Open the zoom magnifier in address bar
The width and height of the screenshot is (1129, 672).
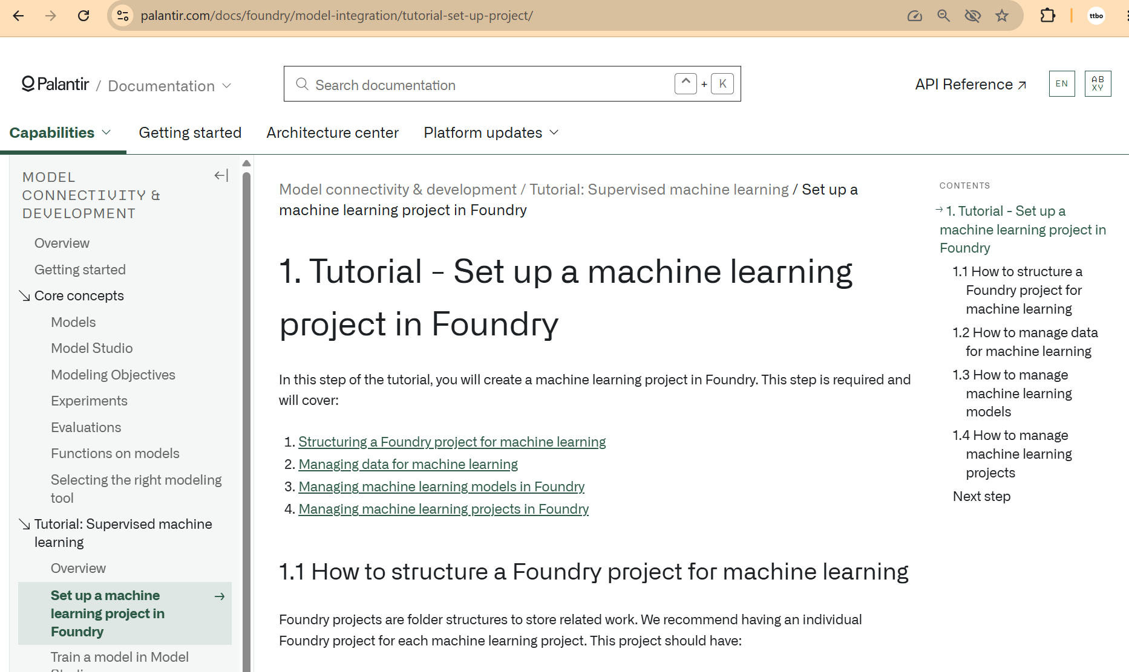(x=943, y=16)
